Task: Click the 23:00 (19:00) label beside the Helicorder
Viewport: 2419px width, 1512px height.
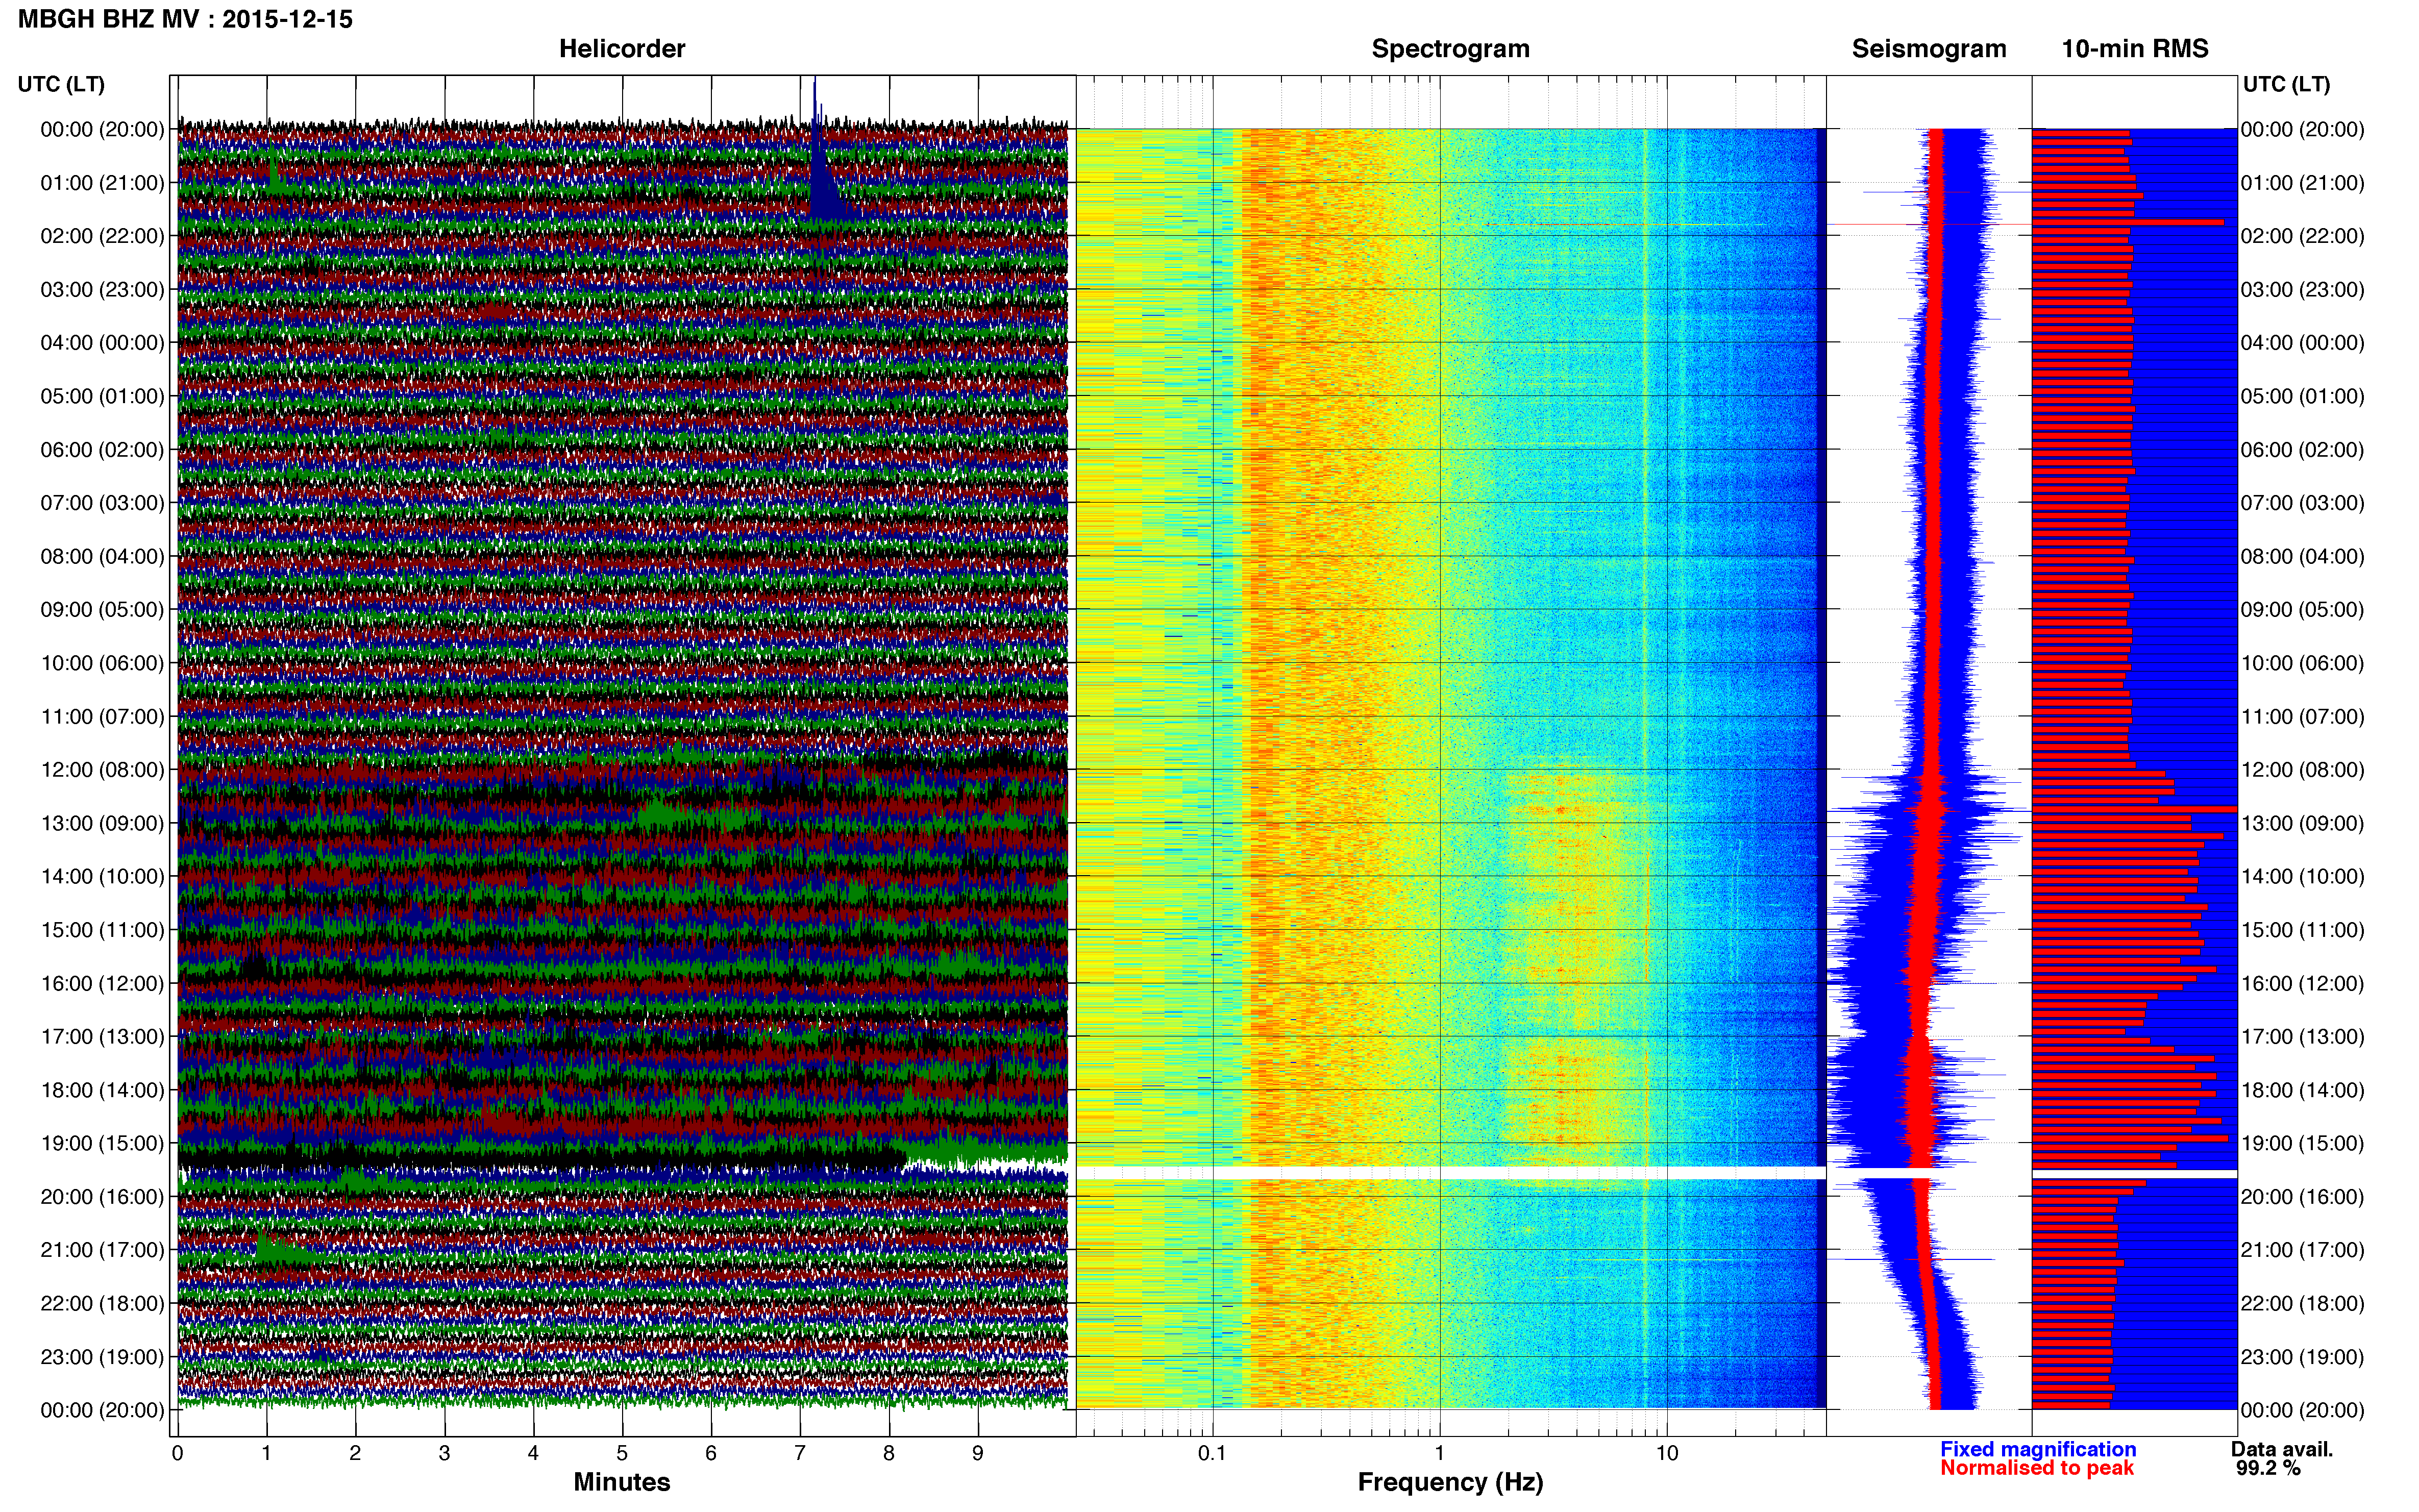Action: click(102, 1357)
